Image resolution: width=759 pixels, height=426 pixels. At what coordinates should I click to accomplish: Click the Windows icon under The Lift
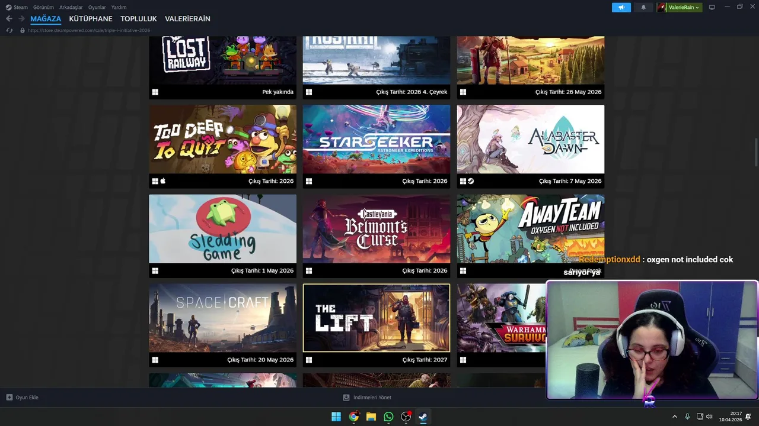click(x=309, y=360)
